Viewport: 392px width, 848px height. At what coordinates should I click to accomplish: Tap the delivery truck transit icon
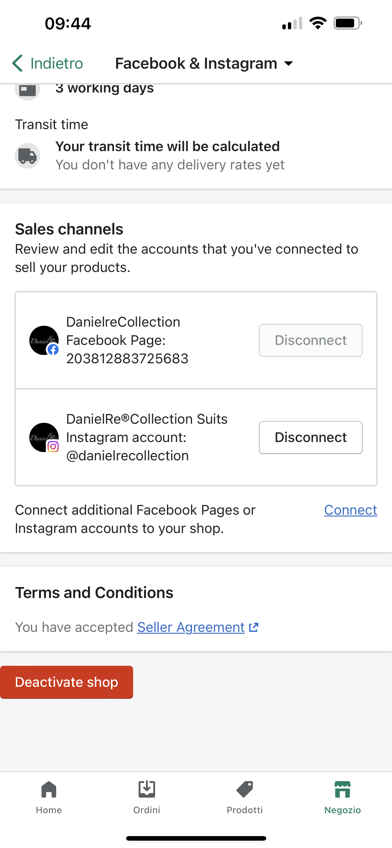pyautogui.click(x=27, y=156)
